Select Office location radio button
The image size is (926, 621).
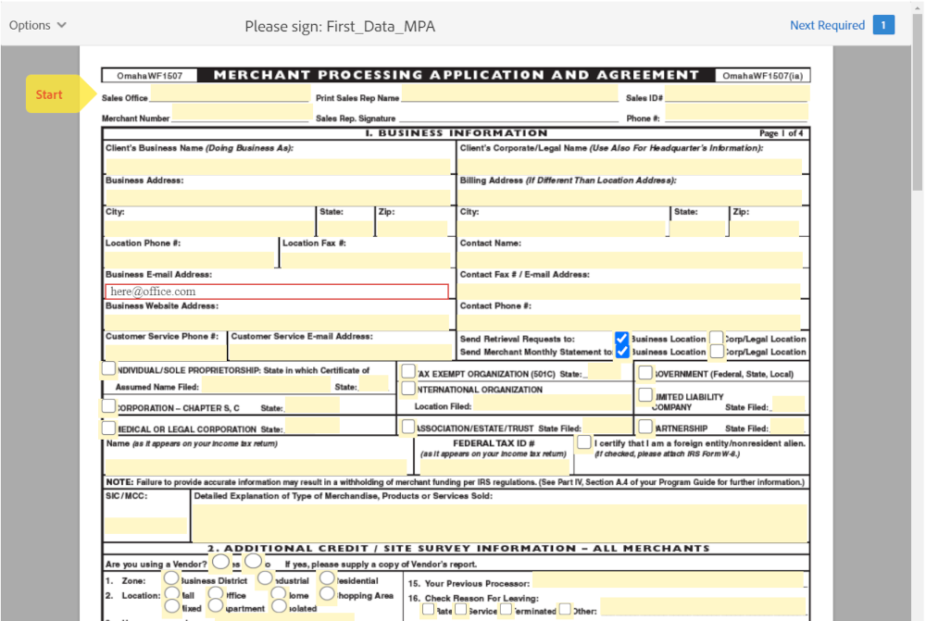(216, 592)
